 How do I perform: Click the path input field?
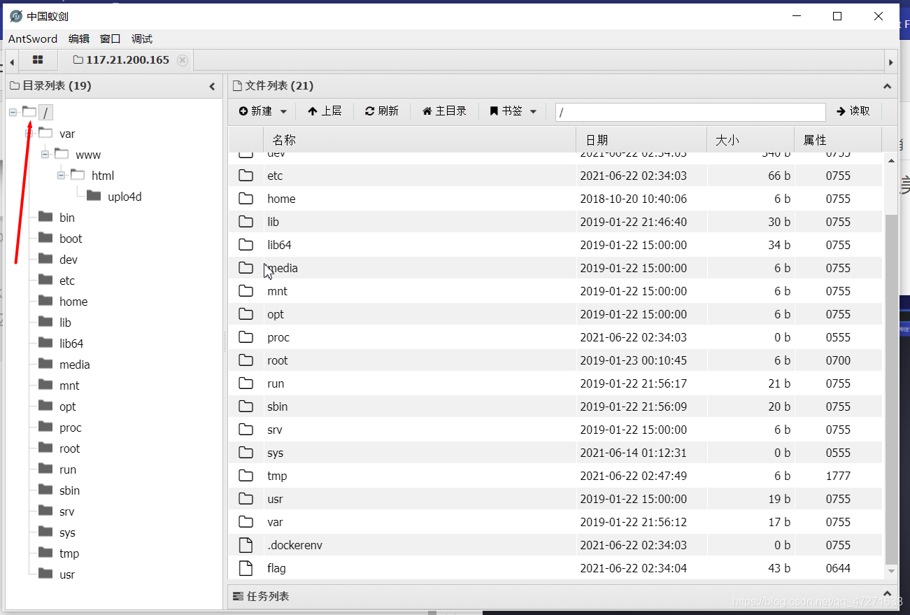(x=690, y=112)
